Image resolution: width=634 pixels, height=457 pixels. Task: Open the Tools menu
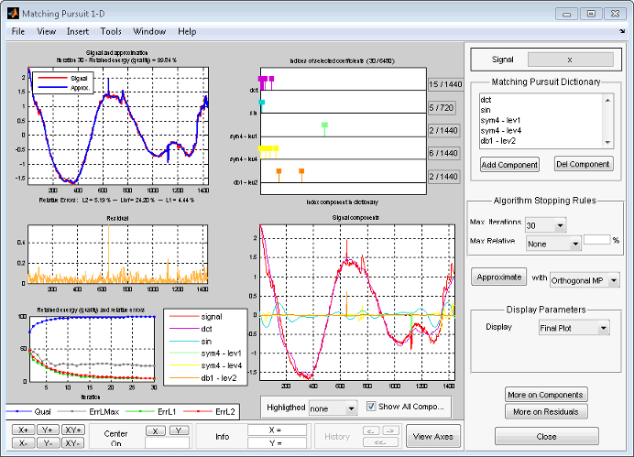point(111,31)
